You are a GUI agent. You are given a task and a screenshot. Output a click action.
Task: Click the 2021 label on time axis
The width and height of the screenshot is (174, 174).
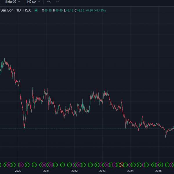(46, 171)
